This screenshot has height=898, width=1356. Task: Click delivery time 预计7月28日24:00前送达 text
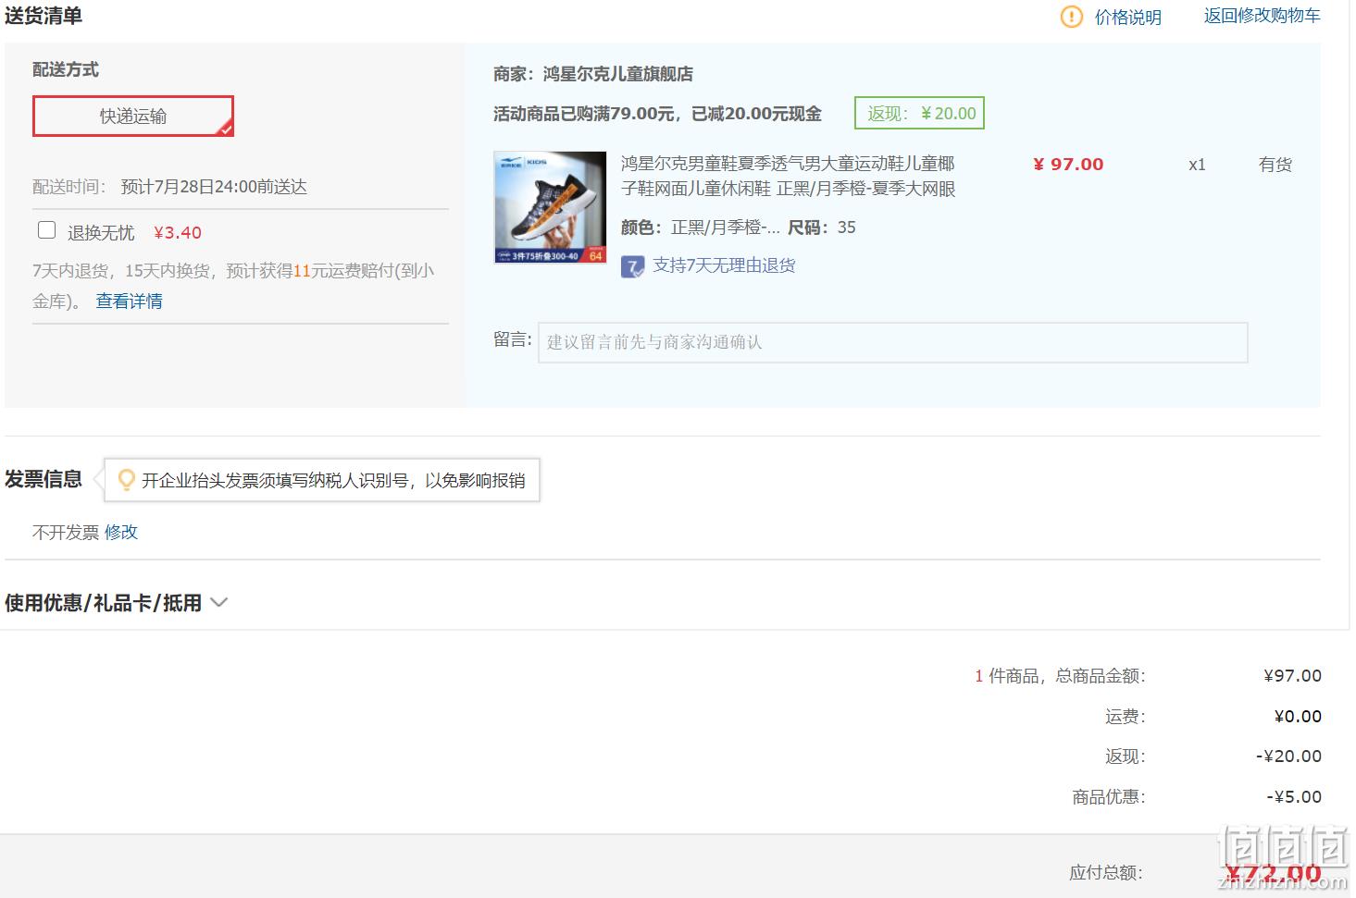214,187
